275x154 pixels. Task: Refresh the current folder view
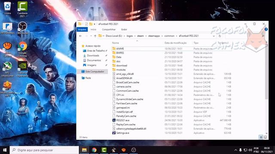click(x=220, y=36)
